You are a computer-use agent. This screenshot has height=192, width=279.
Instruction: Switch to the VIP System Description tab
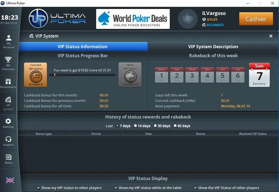point(213,46)
